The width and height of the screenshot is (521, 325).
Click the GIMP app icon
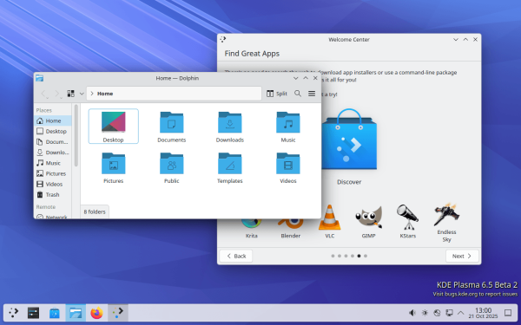pos(368,218)
